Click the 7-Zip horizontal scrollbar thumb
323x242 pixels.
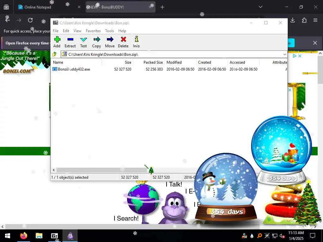point(102,170)
